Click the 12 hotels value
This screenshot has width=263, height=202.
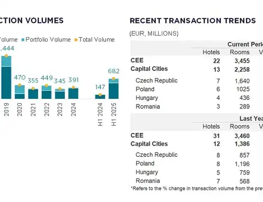216,144
